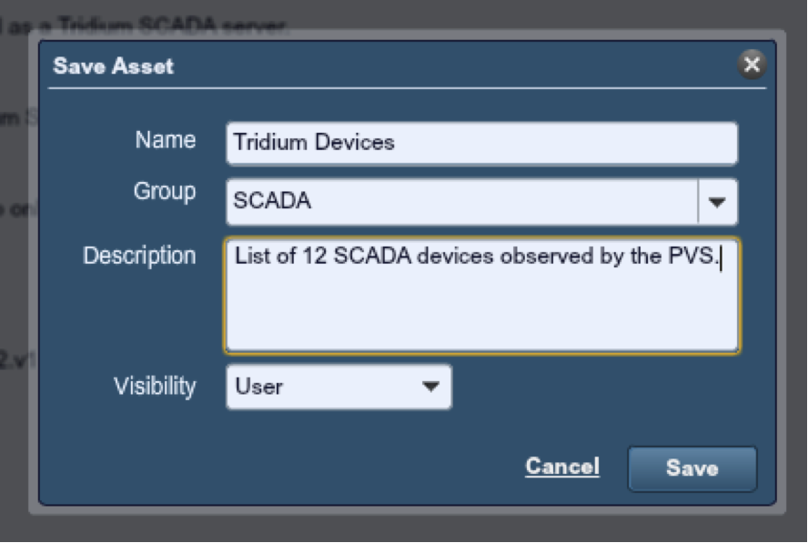Focus the Description text area
This screenshot has height=543, width=808.
[x=482, y=296]
